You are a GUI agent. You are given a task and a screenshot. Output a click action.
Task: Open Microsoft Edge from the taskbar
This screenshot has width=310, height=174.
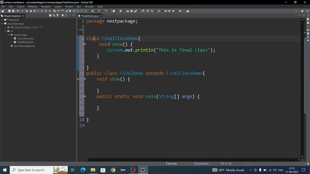(x=83, y=170)
